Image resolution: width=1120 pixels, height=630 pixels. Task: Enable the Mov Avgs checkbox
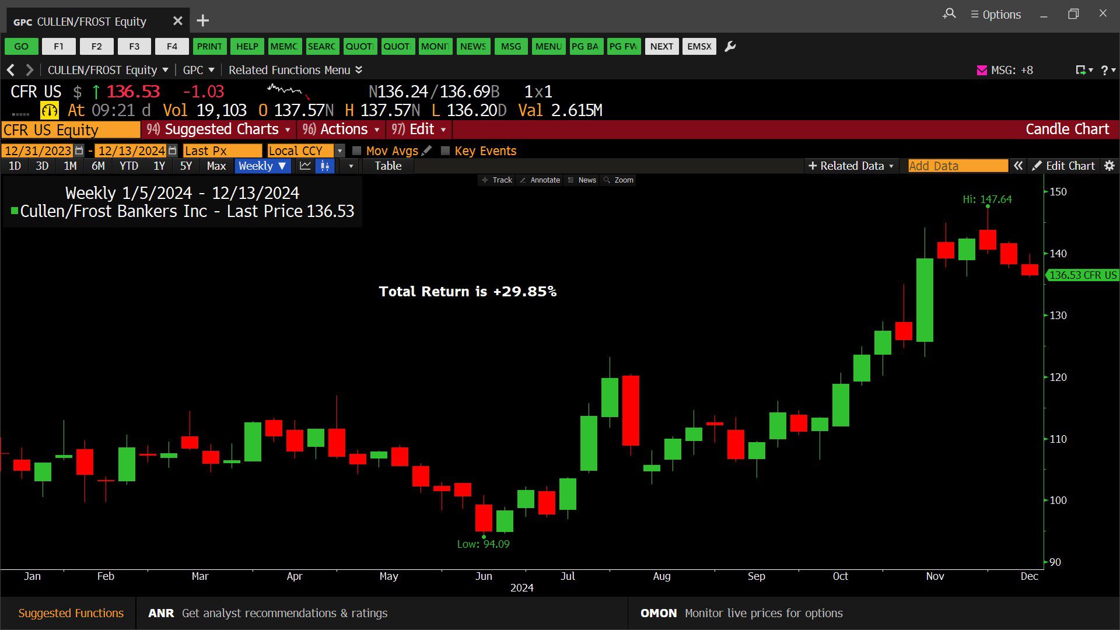tap(357, 150)
